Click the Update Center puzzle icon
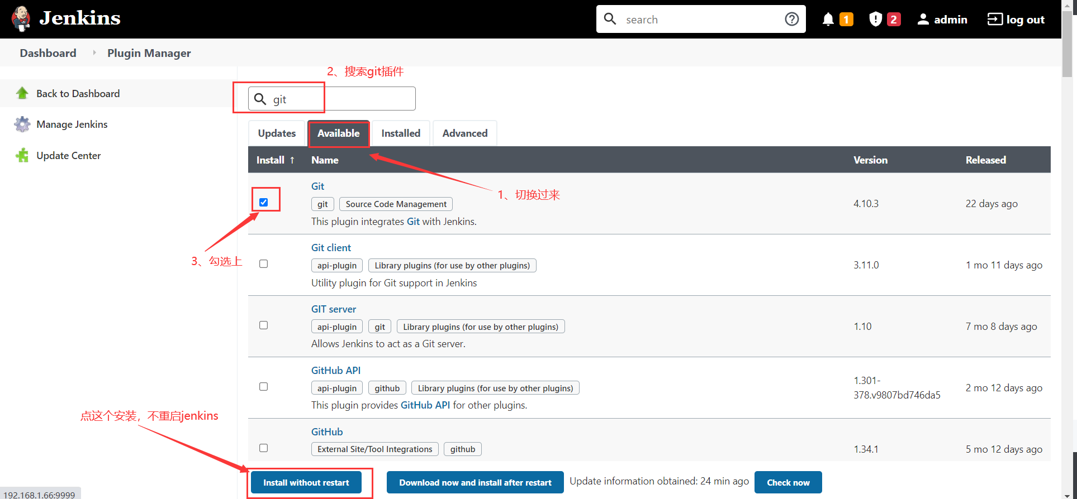This screenshot has height=499, width=1077. (22, 156)
